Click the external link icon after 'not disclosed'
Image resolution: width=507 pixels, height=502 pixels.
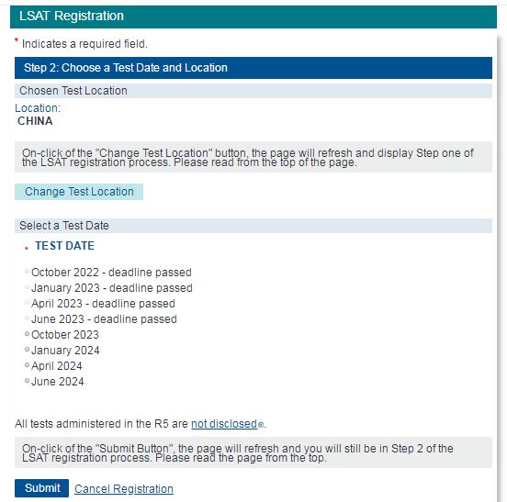point(261,425)
